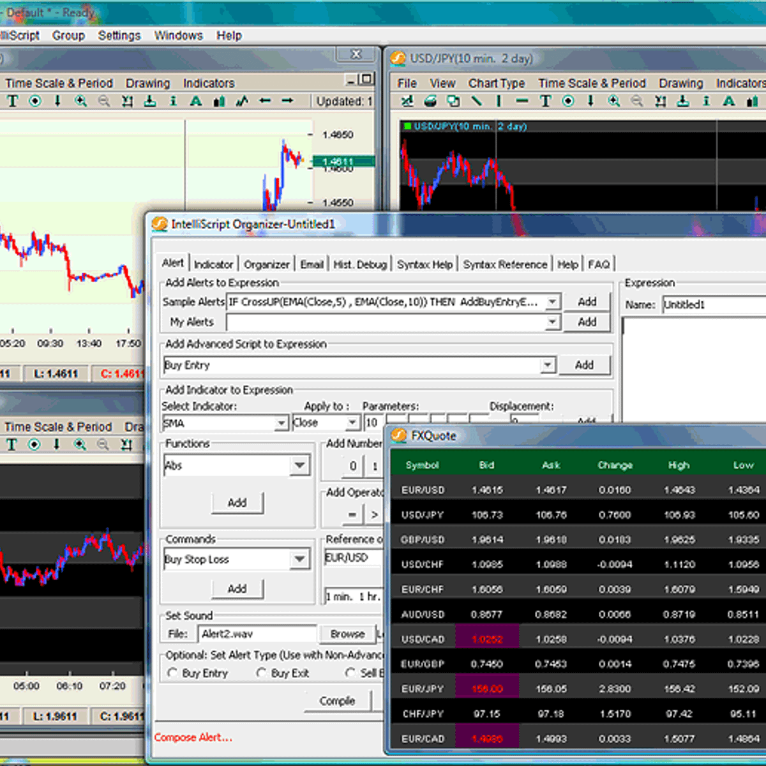
Task: Click the green 'A' icon in top-left chart toolbar
Action: (196, 101)
